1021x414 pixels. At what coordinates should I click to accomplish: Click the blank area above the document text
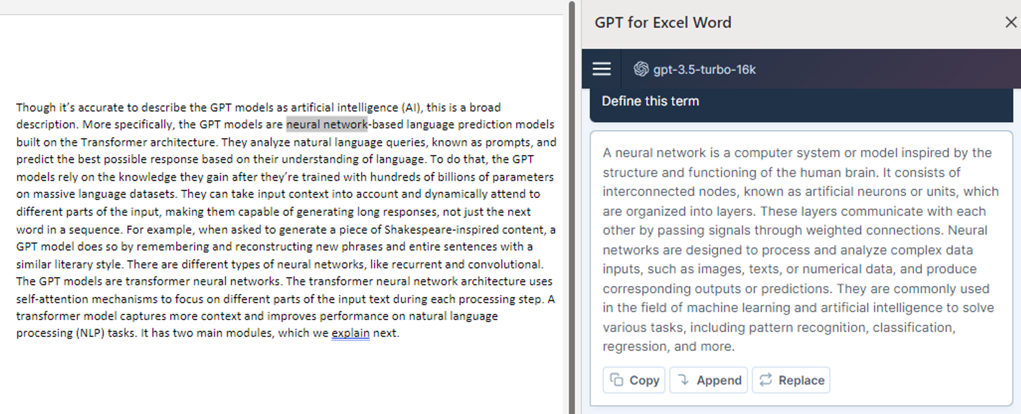pyautogui.click(x=281, y=56)
